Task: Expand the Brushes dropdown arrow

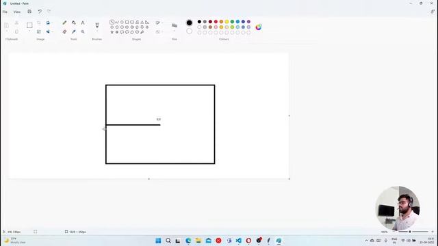Action: point(97,31)
